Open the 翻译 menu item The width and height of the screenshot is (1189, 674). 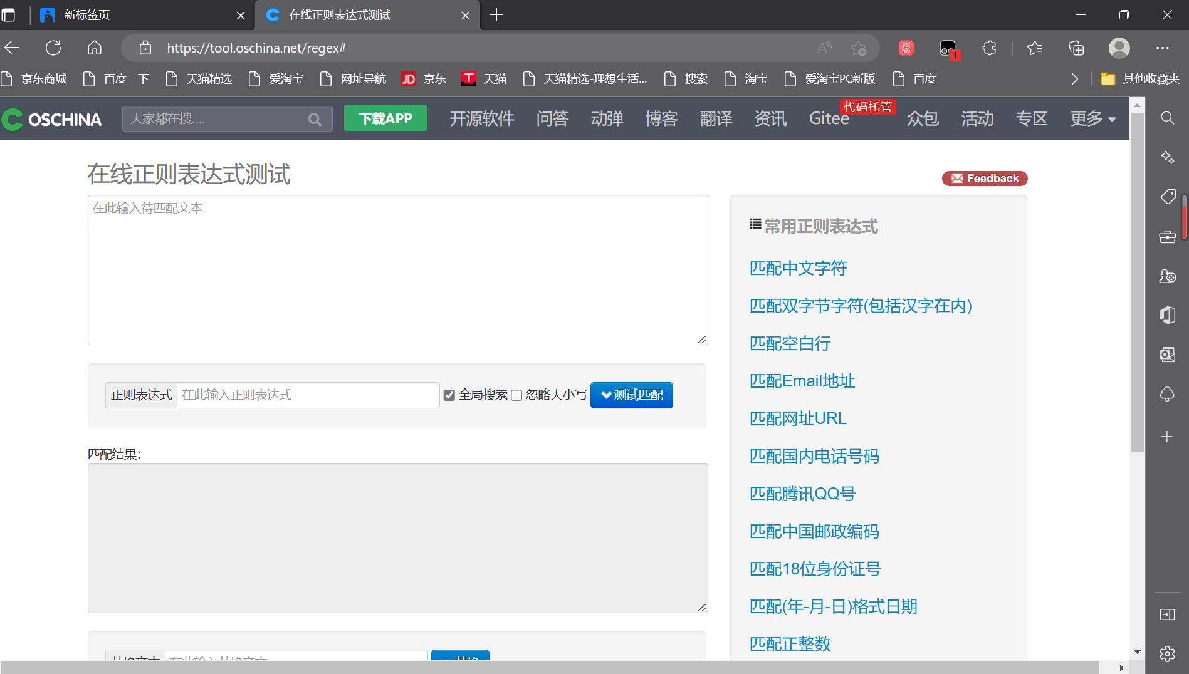click(716, 118)
